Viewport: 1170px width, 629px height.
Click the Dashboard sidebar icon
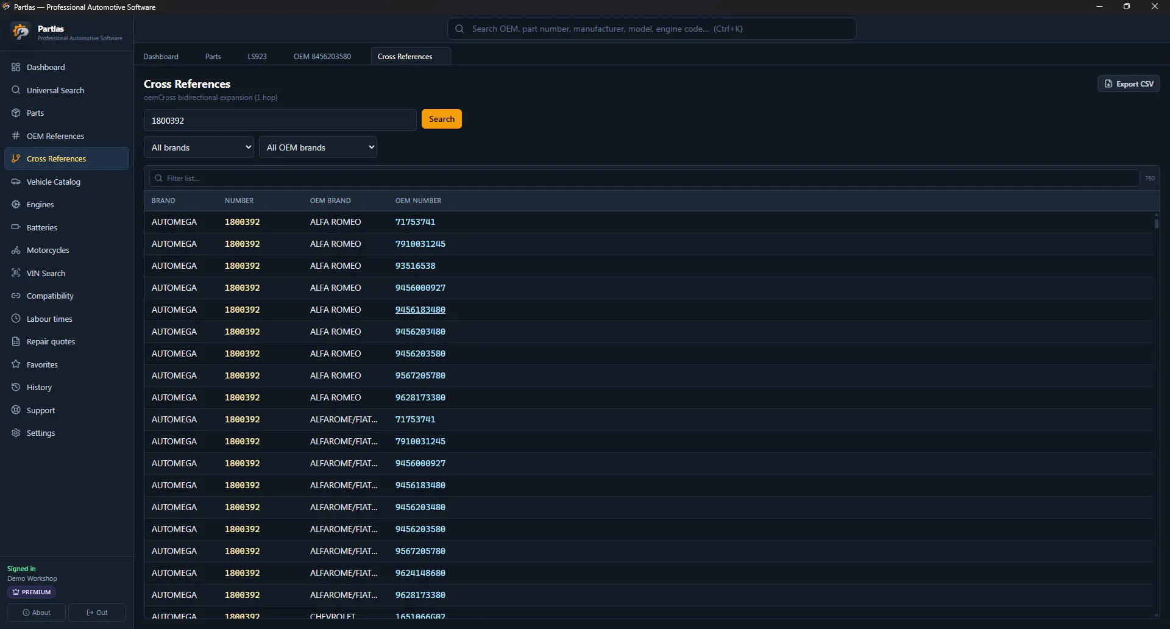tap(16, 67)
